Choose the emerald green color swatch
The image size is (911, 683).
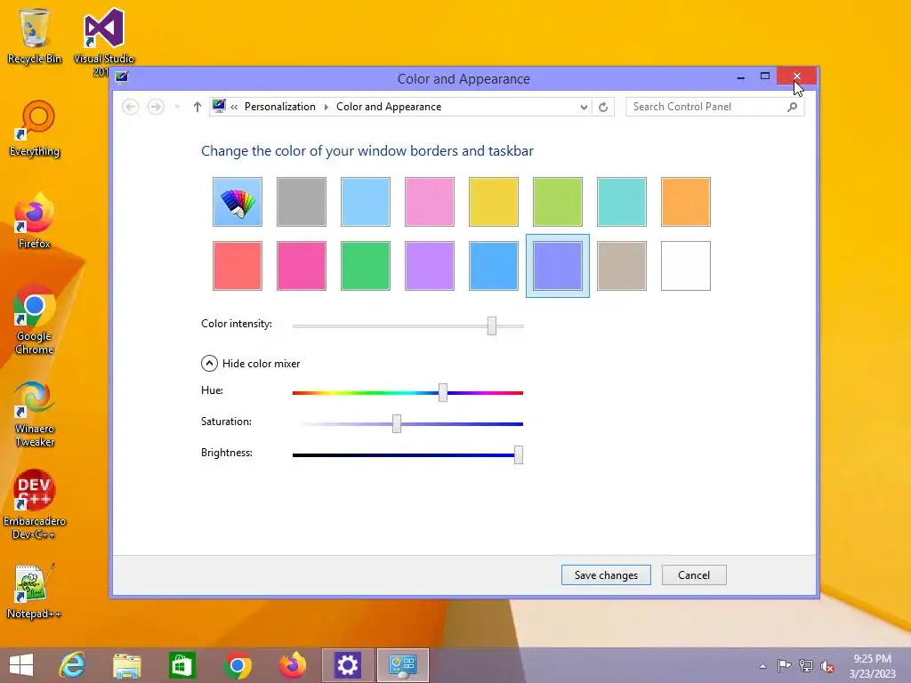(x=366, y=265)
